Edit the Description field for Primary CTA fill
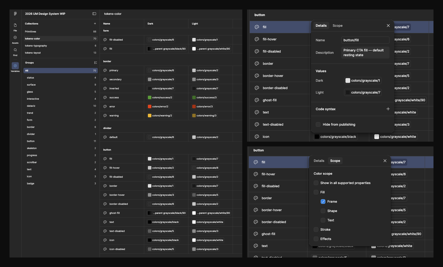This screenshot has width=443, height=267. (x=365, y=53)
